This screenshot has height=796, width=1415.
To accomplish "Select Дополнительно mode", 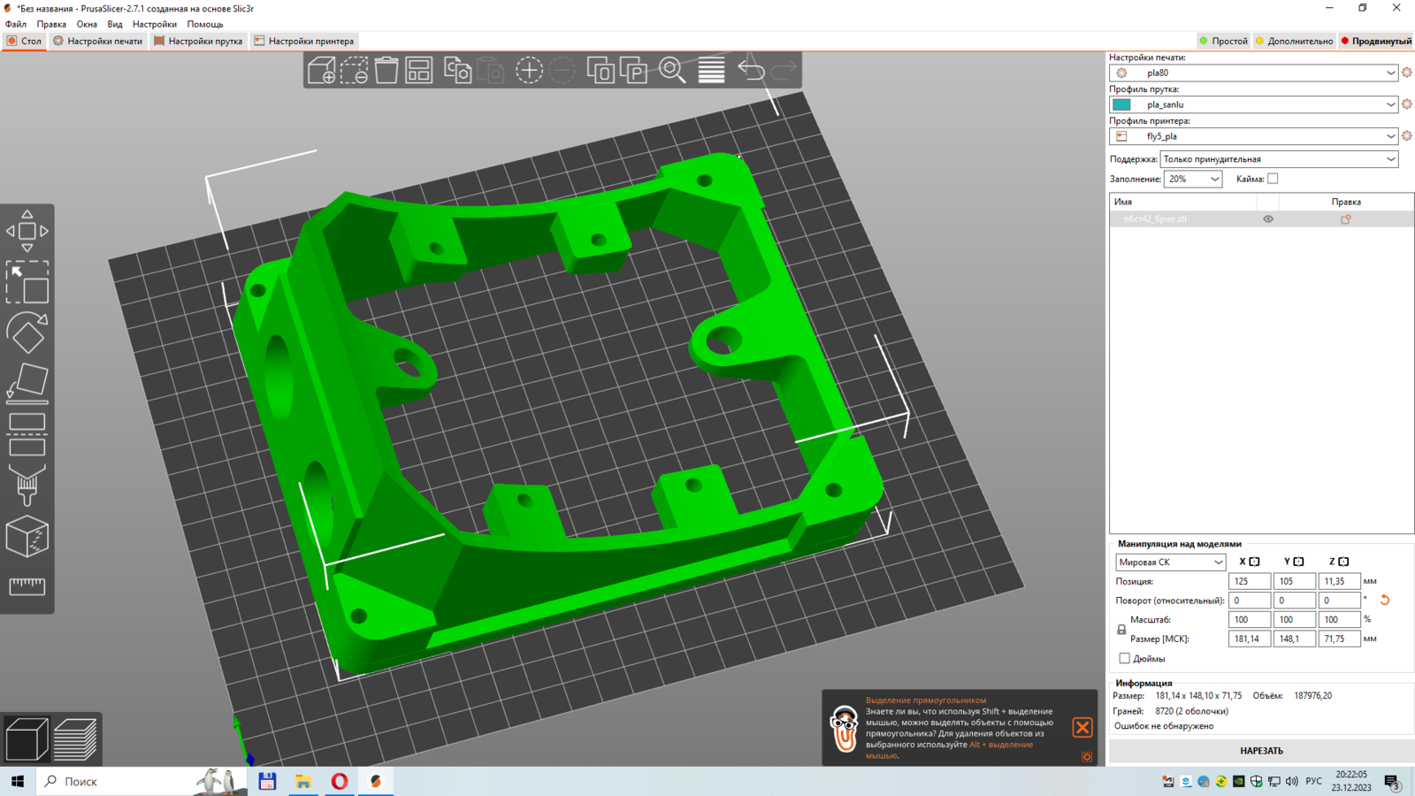I will [x=1294, y=41].
